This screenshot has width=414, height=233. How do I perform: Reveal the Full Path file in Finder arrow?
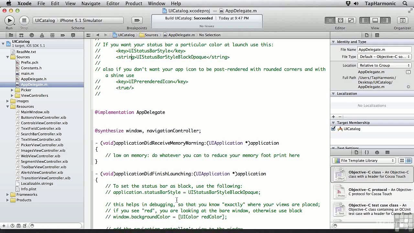click(409, 87)
